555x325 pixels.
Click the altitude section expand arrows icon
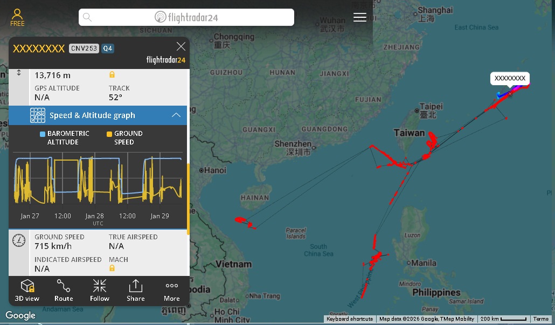19,72
